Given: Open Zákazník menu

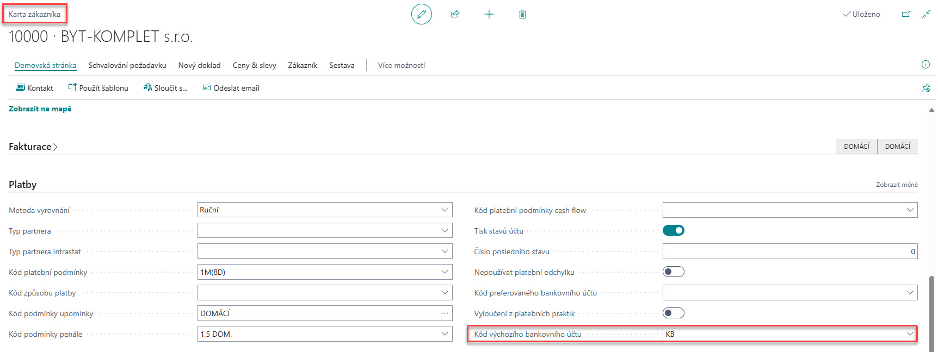Looking at the screenshot, I should click(303, 65).
